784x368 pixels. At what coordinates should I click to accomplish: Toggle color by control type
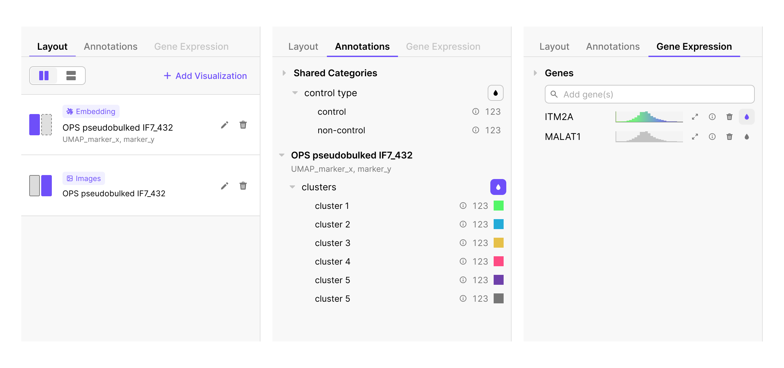click(x=496, y=93)
